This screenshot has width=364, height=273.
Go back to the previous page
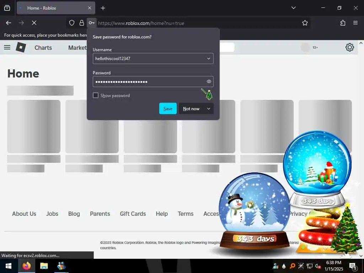coord(9,23)
